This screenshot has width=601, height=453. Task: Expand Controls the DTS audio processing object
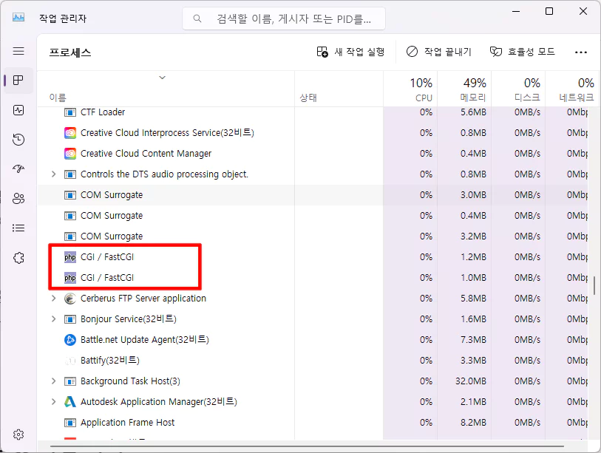tap(54, 174)
